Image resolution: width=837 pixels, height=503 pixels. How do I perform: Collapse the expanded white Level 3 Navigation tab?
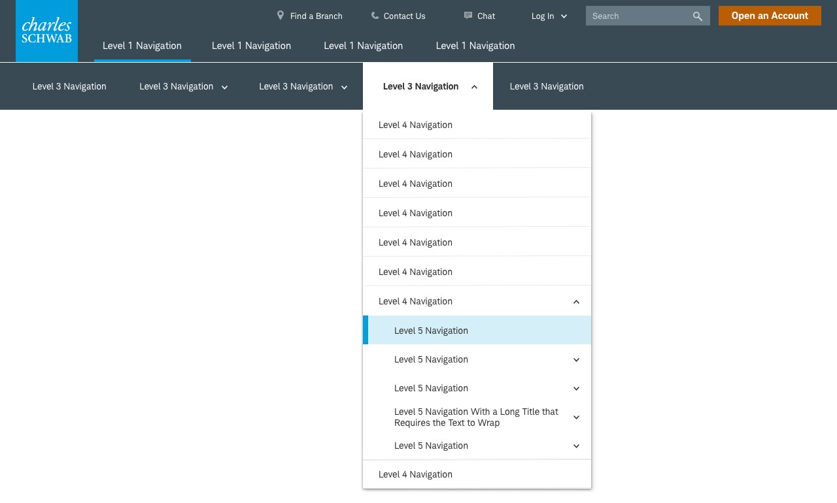pos(428,86)
